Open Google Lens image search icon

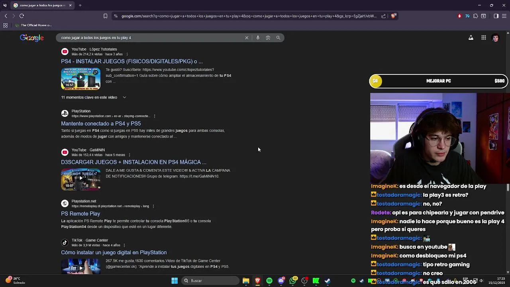[268, 38]
